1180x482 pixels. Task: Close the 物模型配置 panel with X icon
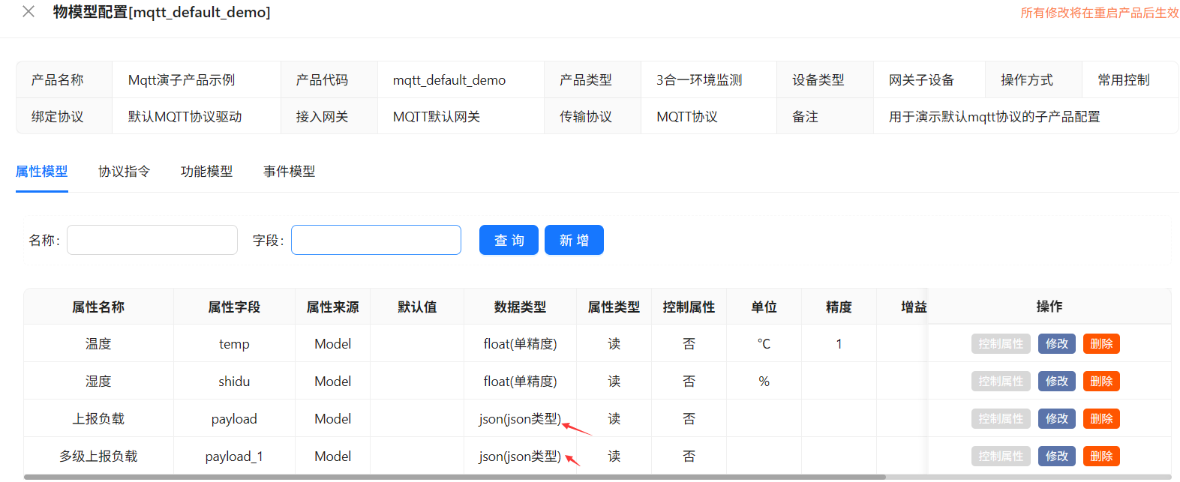click(x=29, y=12)
